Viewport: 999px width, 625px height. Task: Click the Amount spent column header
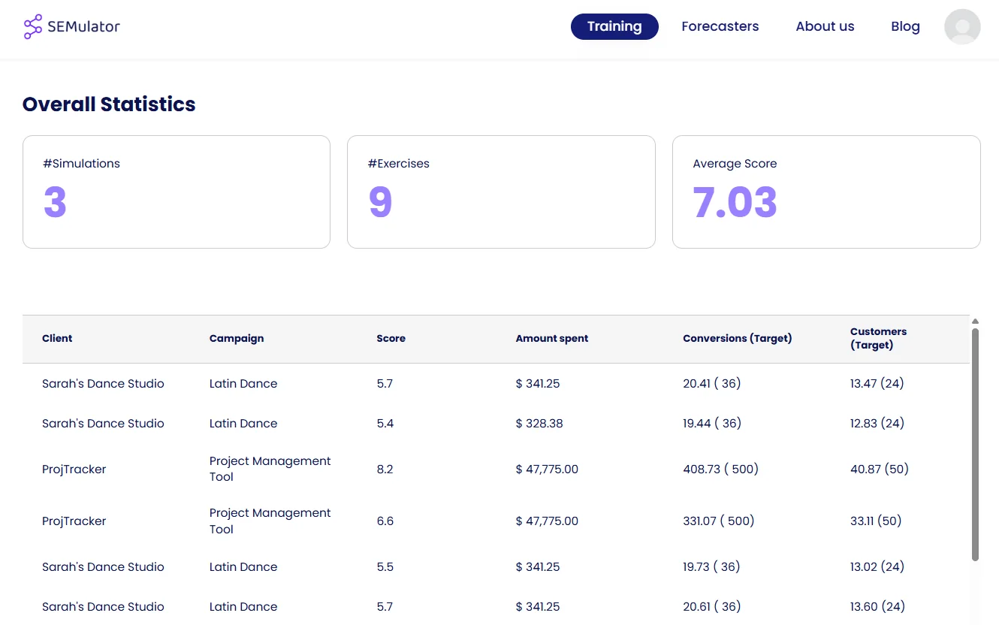552,339
